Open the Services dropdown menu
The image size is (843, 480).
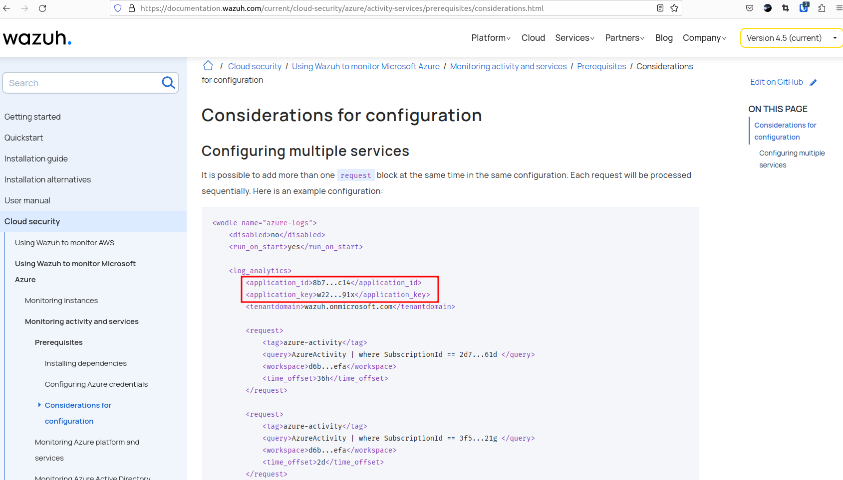(x=574, y=38)
